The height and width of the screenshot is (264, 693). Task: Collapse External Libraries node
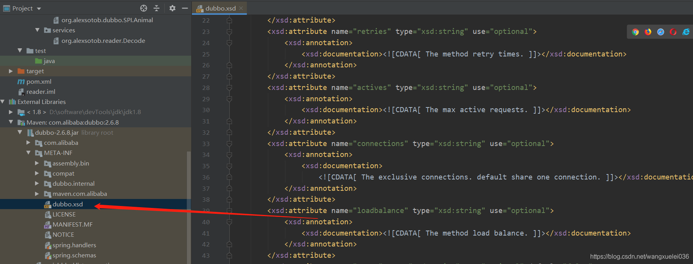(x=3, y=102)
